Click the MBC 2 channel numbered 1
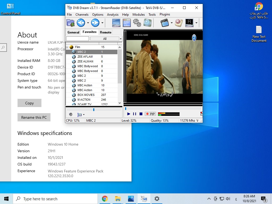The width and height of the screenshot is (272, 204). click(92, 52)
